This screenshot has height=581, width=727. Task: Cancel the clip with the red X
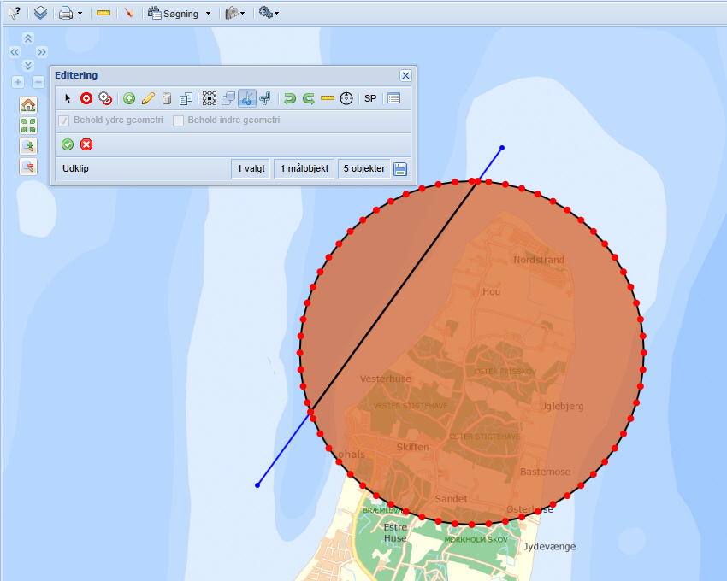pyautogui.click(x=86, y=144)
